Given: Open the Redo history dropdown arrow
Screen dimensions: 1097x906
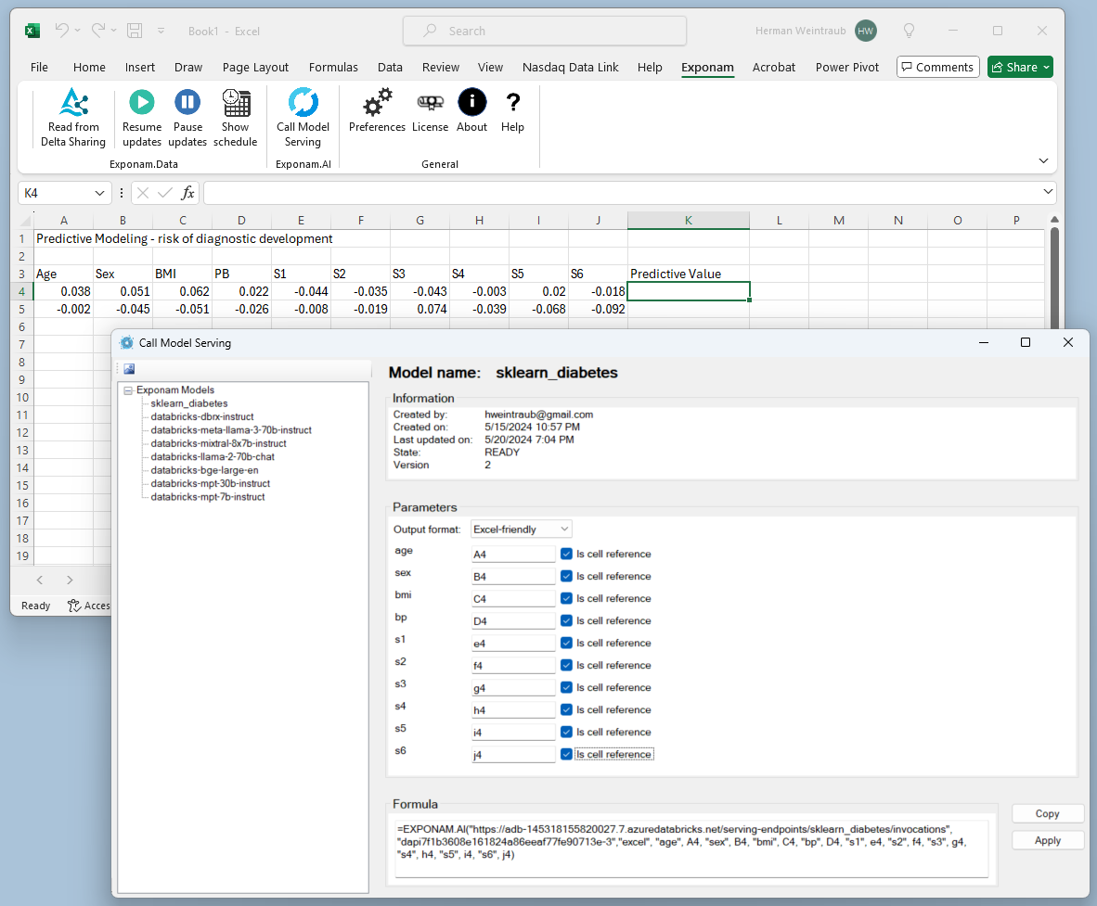Looking at the screenshot, I should (x=114, y=31).
